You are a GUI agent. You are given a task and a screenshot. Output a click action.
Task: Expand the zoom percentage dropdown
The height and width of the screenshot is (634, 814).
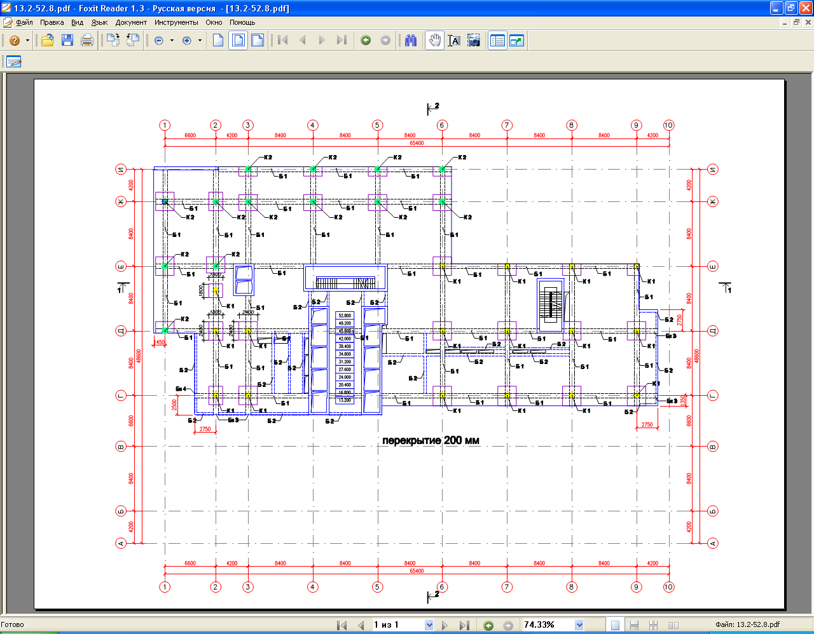(x=579, y=625)
